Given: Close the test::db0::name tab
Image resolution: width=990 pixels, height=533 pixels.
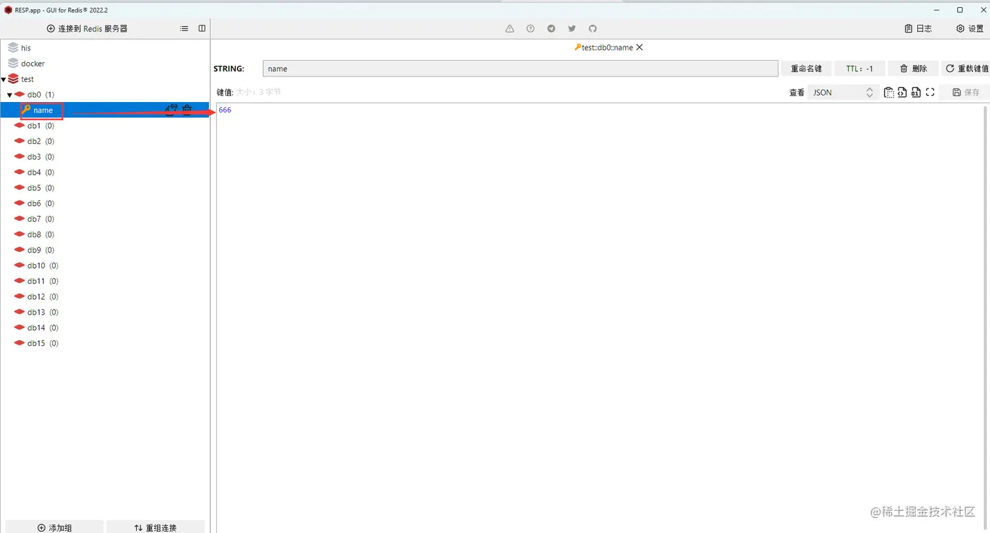Looking at the screenshot, I should [x=640, y=48].
